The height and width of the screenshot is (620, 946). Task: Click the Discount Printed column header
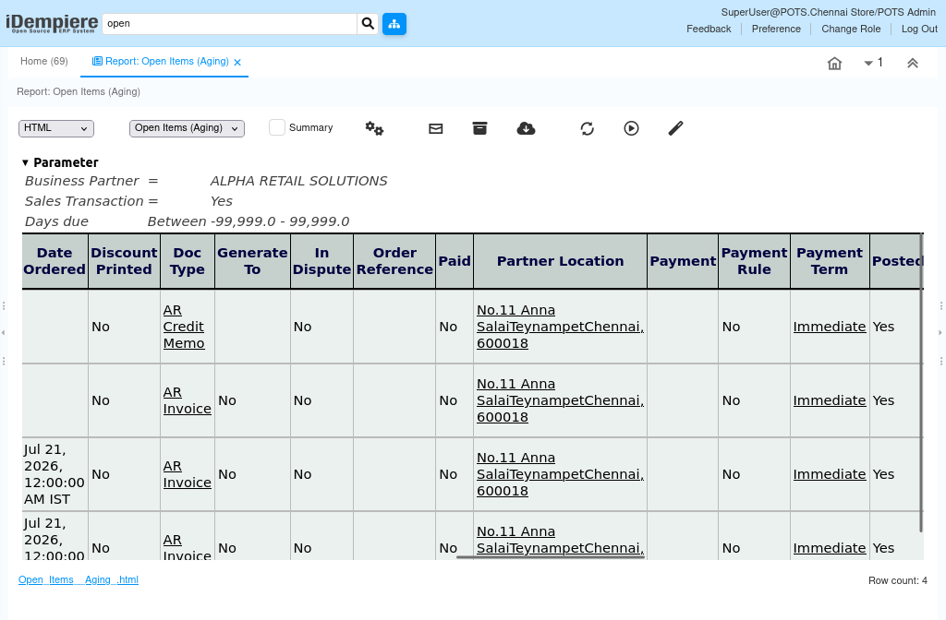pyautogui.click(x=125, y=261)
